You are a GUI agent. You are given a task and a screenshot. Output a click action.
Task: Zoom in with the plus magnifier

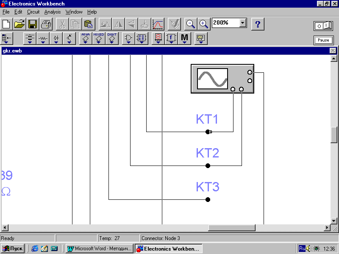[204, 24]
